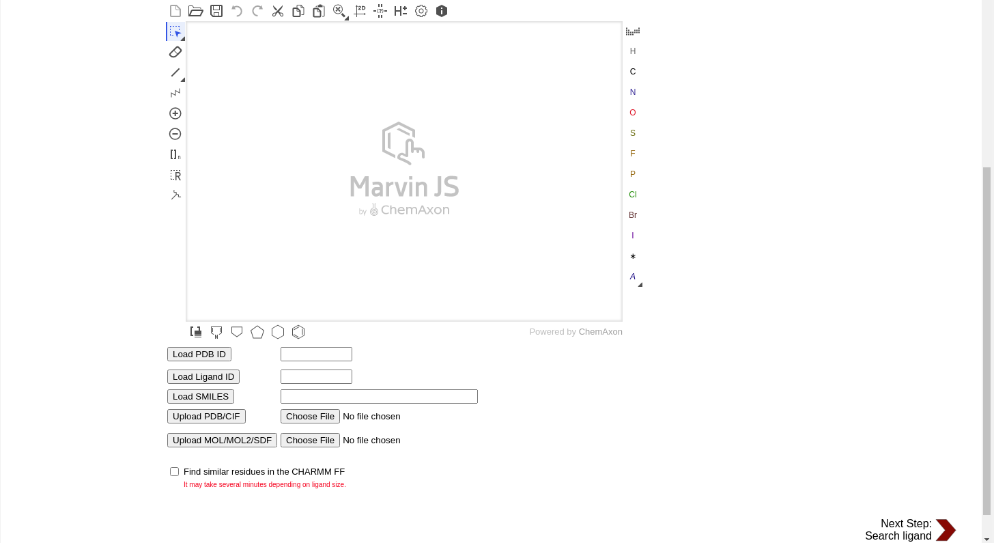Screen dimensions: 994x543
Task: Click the Upload PDB/CIF button
Action: pos(206,417)
